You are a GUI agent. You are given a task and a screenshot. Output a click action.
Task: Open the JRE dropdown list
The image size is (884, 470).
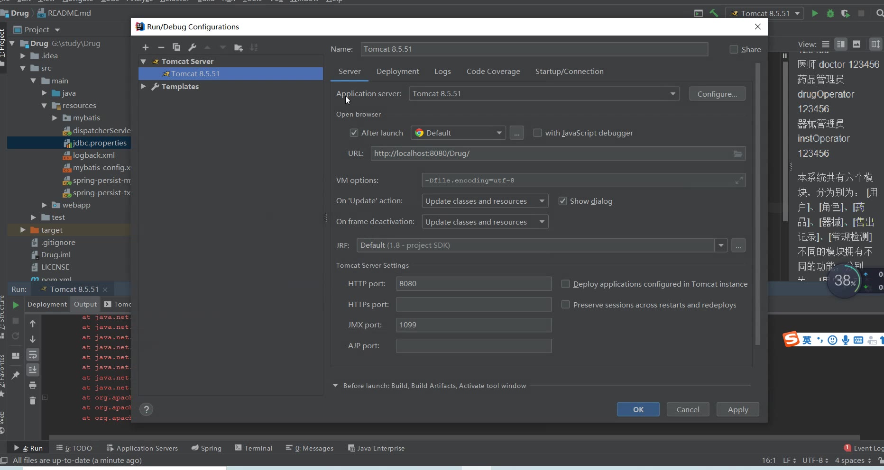pos(721,245)
